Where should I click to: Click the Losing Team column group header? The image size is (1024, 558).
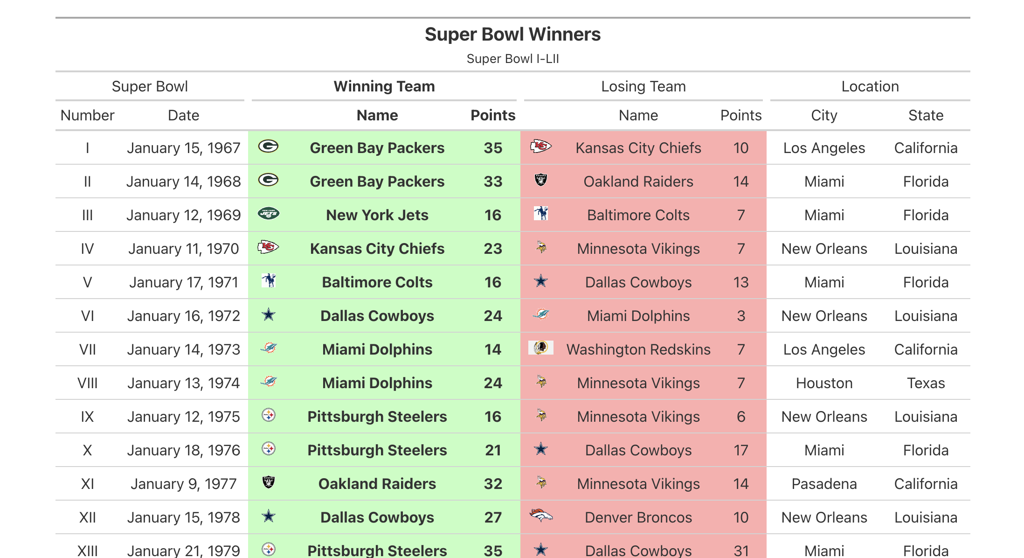tap(643, 87)
